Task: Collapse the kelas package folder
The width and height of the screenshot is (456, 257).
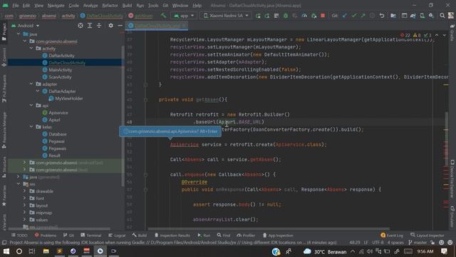Action: pyautogui.click(x=31, y=127)
